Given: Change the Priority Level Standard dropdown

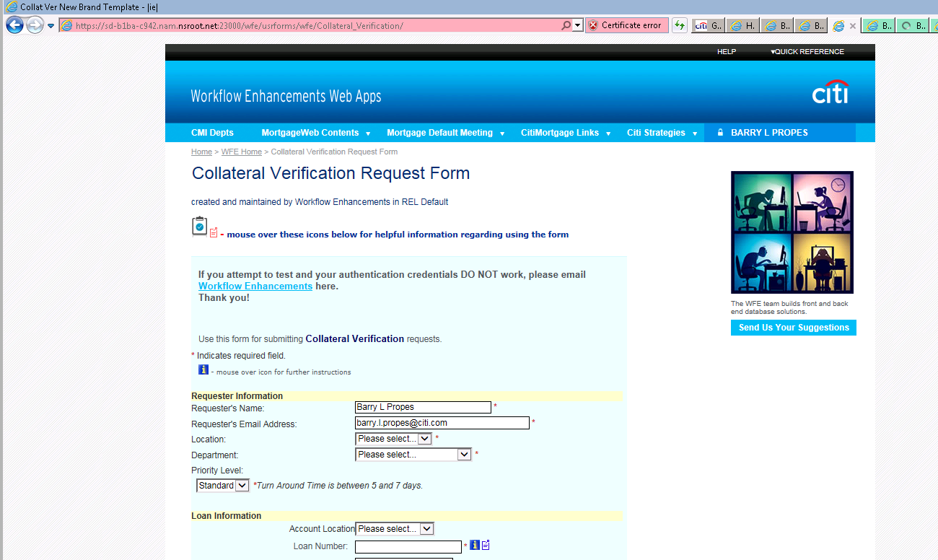Looking at the screenshot, I should coord(222,486).
